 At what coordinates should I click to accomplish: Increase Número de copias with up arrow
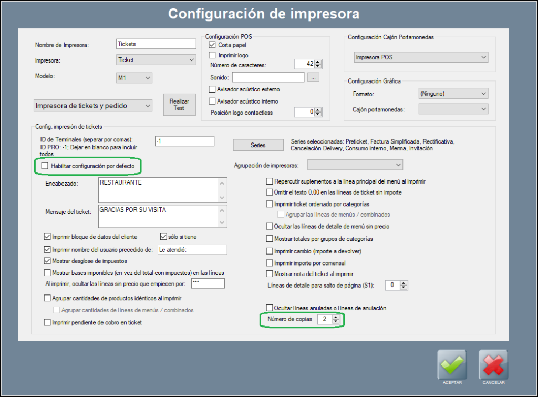[336, 317]
